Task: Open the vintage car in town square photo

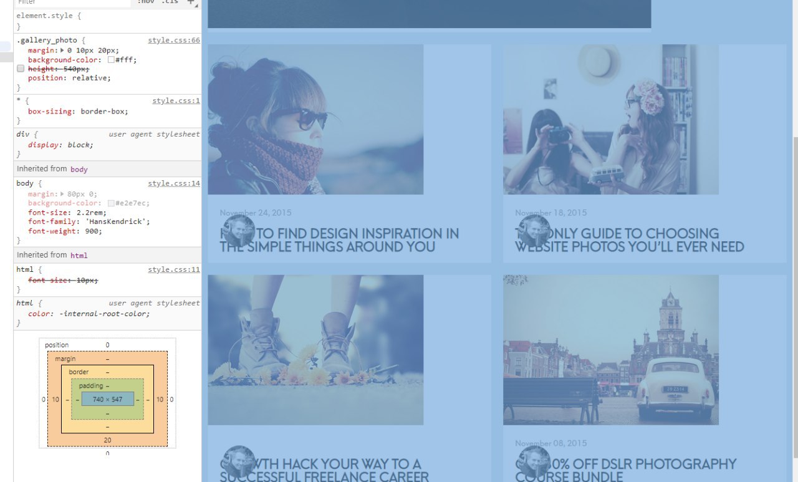Action: tap(611, 350)
